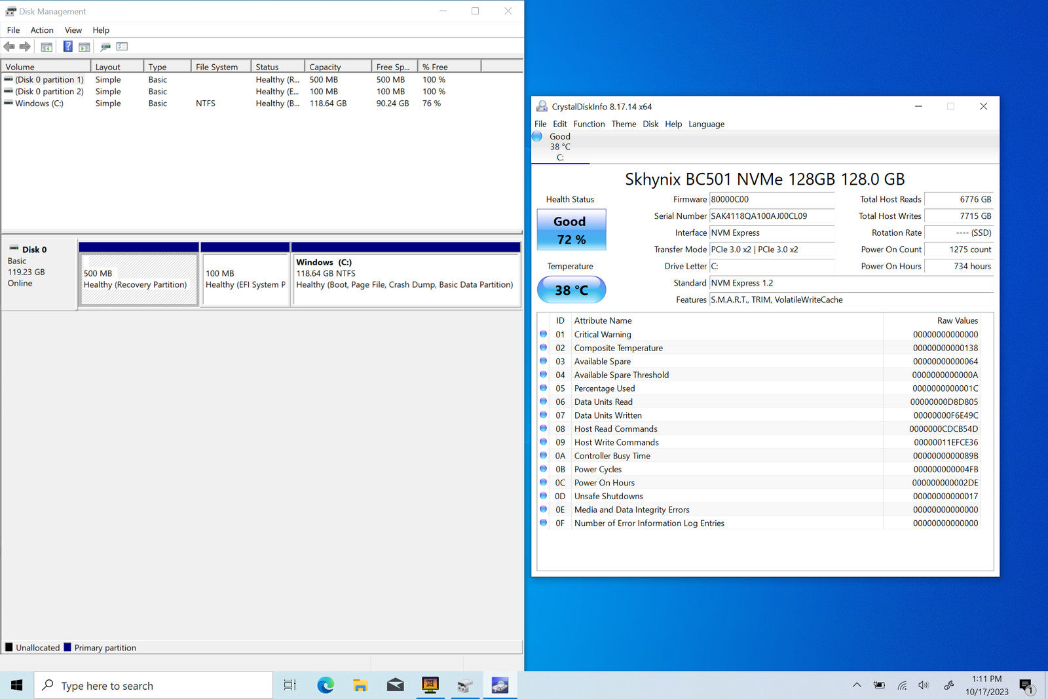
Task: Select the 500 MB Recovery Partition block
Action: [138, 279]
